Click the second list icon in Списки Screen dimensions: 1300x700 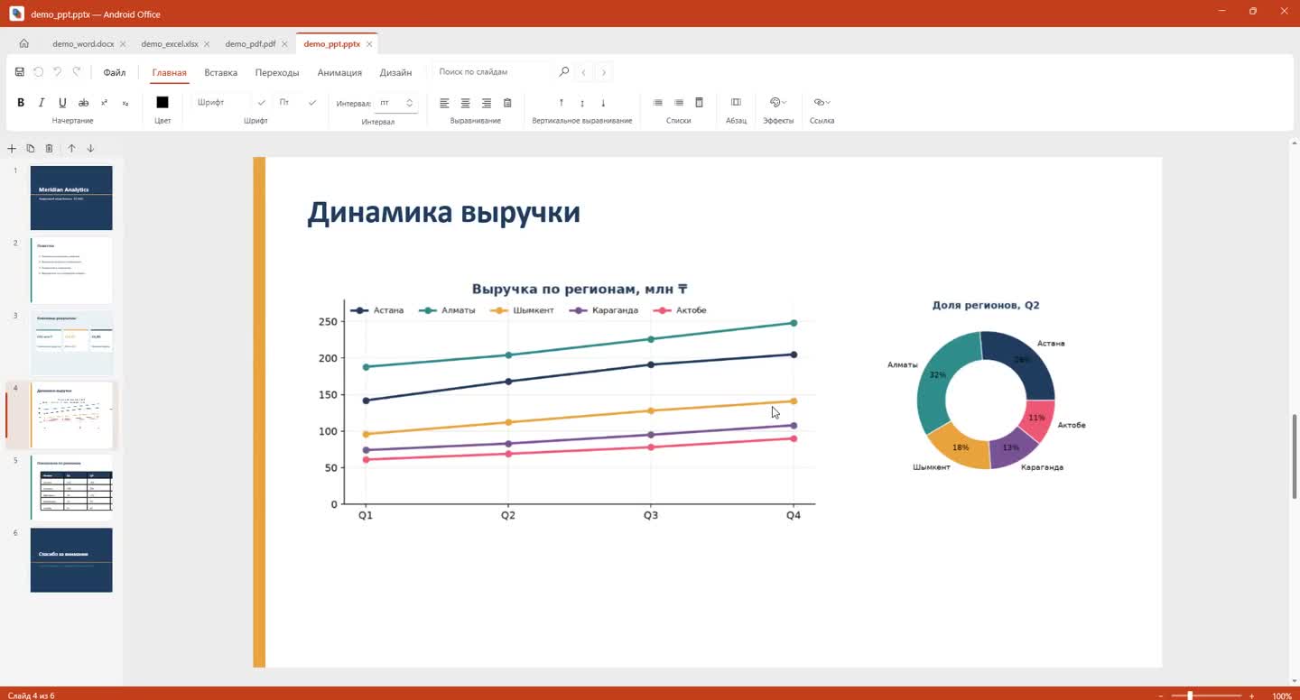pyautogui.click(x=679, y=103)
